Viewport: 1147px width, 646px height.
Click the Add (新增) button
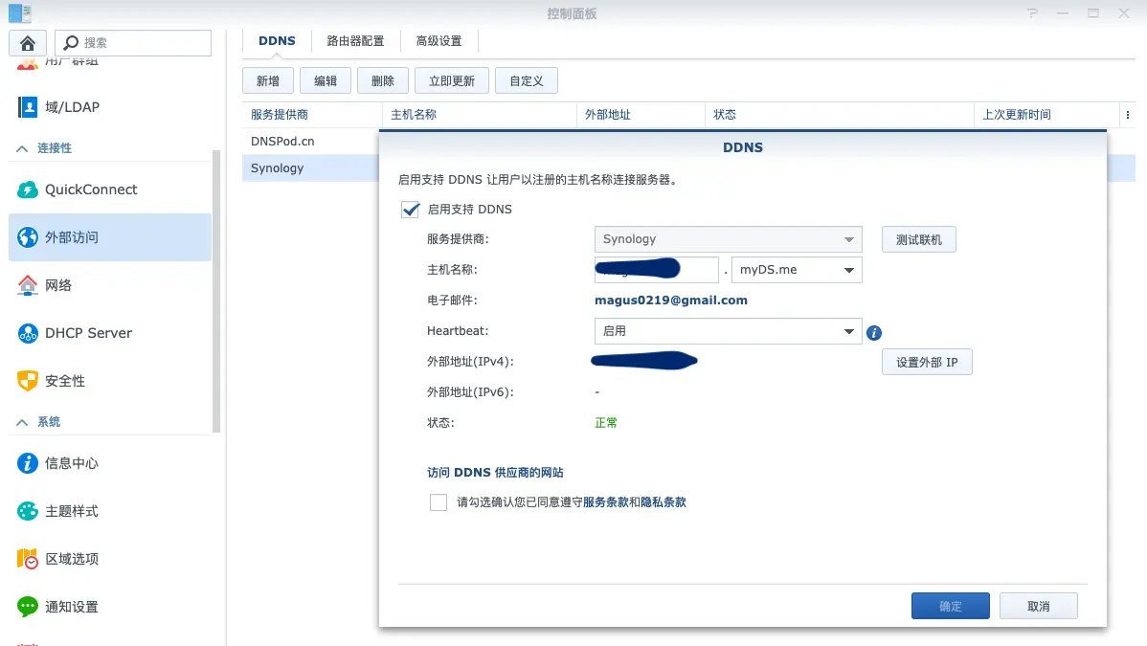[x=268, y=80]
